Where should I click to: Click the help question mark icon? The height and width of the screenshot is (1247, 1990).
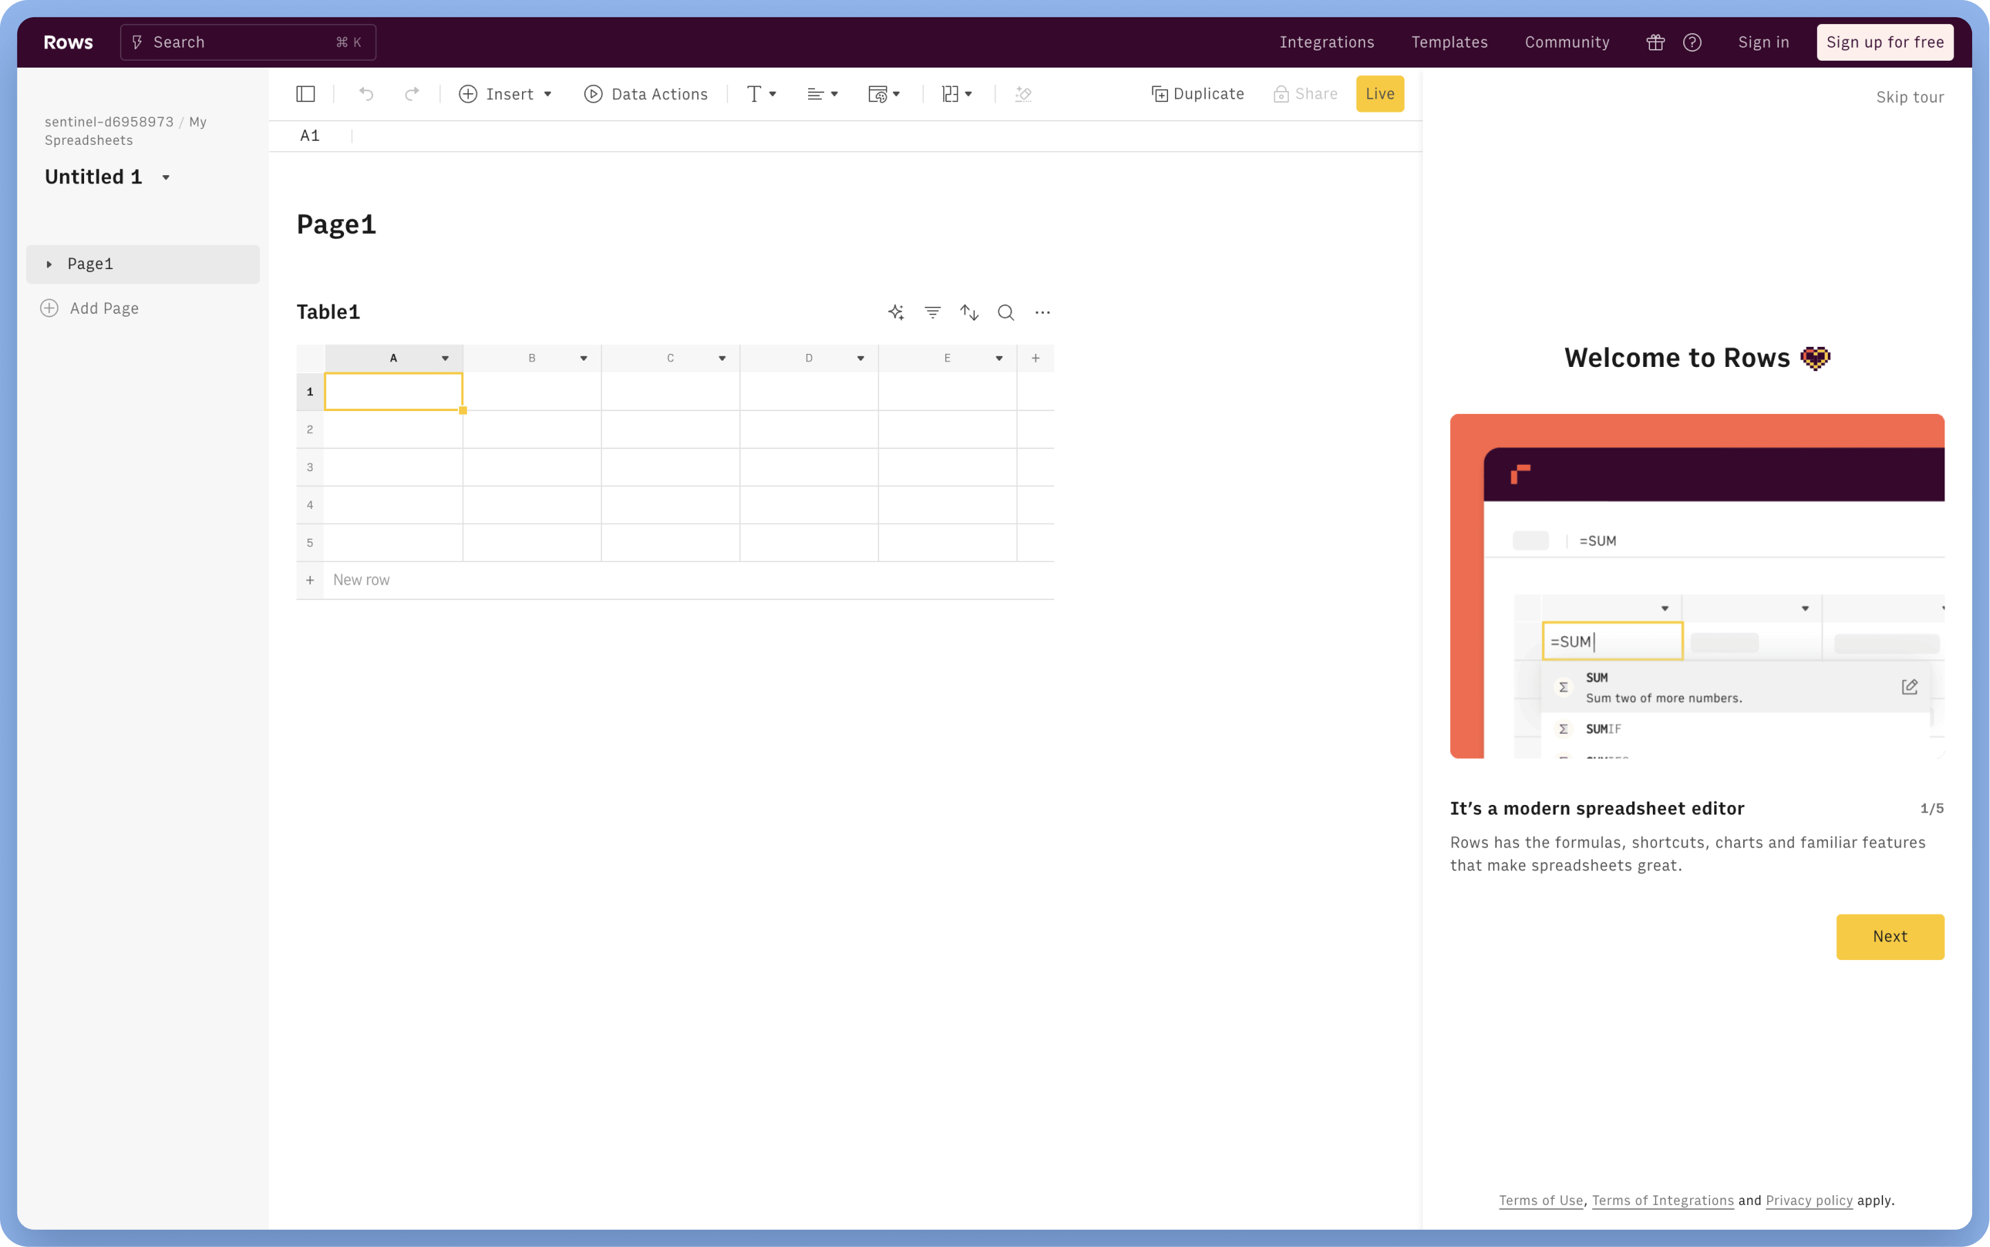click(x=1691, y=42)
